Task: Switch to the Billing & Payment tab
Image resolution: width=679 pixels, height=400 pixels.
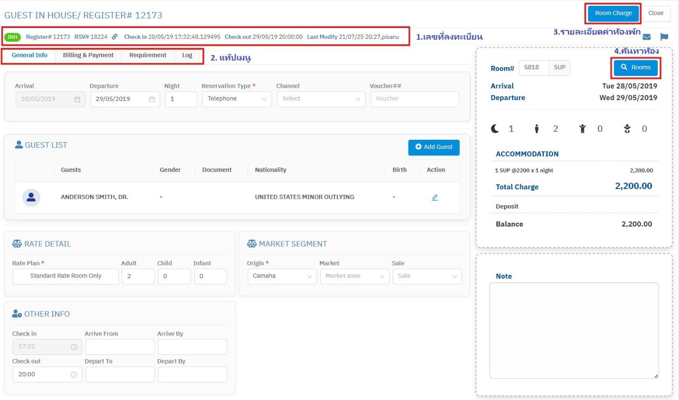Action: click(88, 55)
